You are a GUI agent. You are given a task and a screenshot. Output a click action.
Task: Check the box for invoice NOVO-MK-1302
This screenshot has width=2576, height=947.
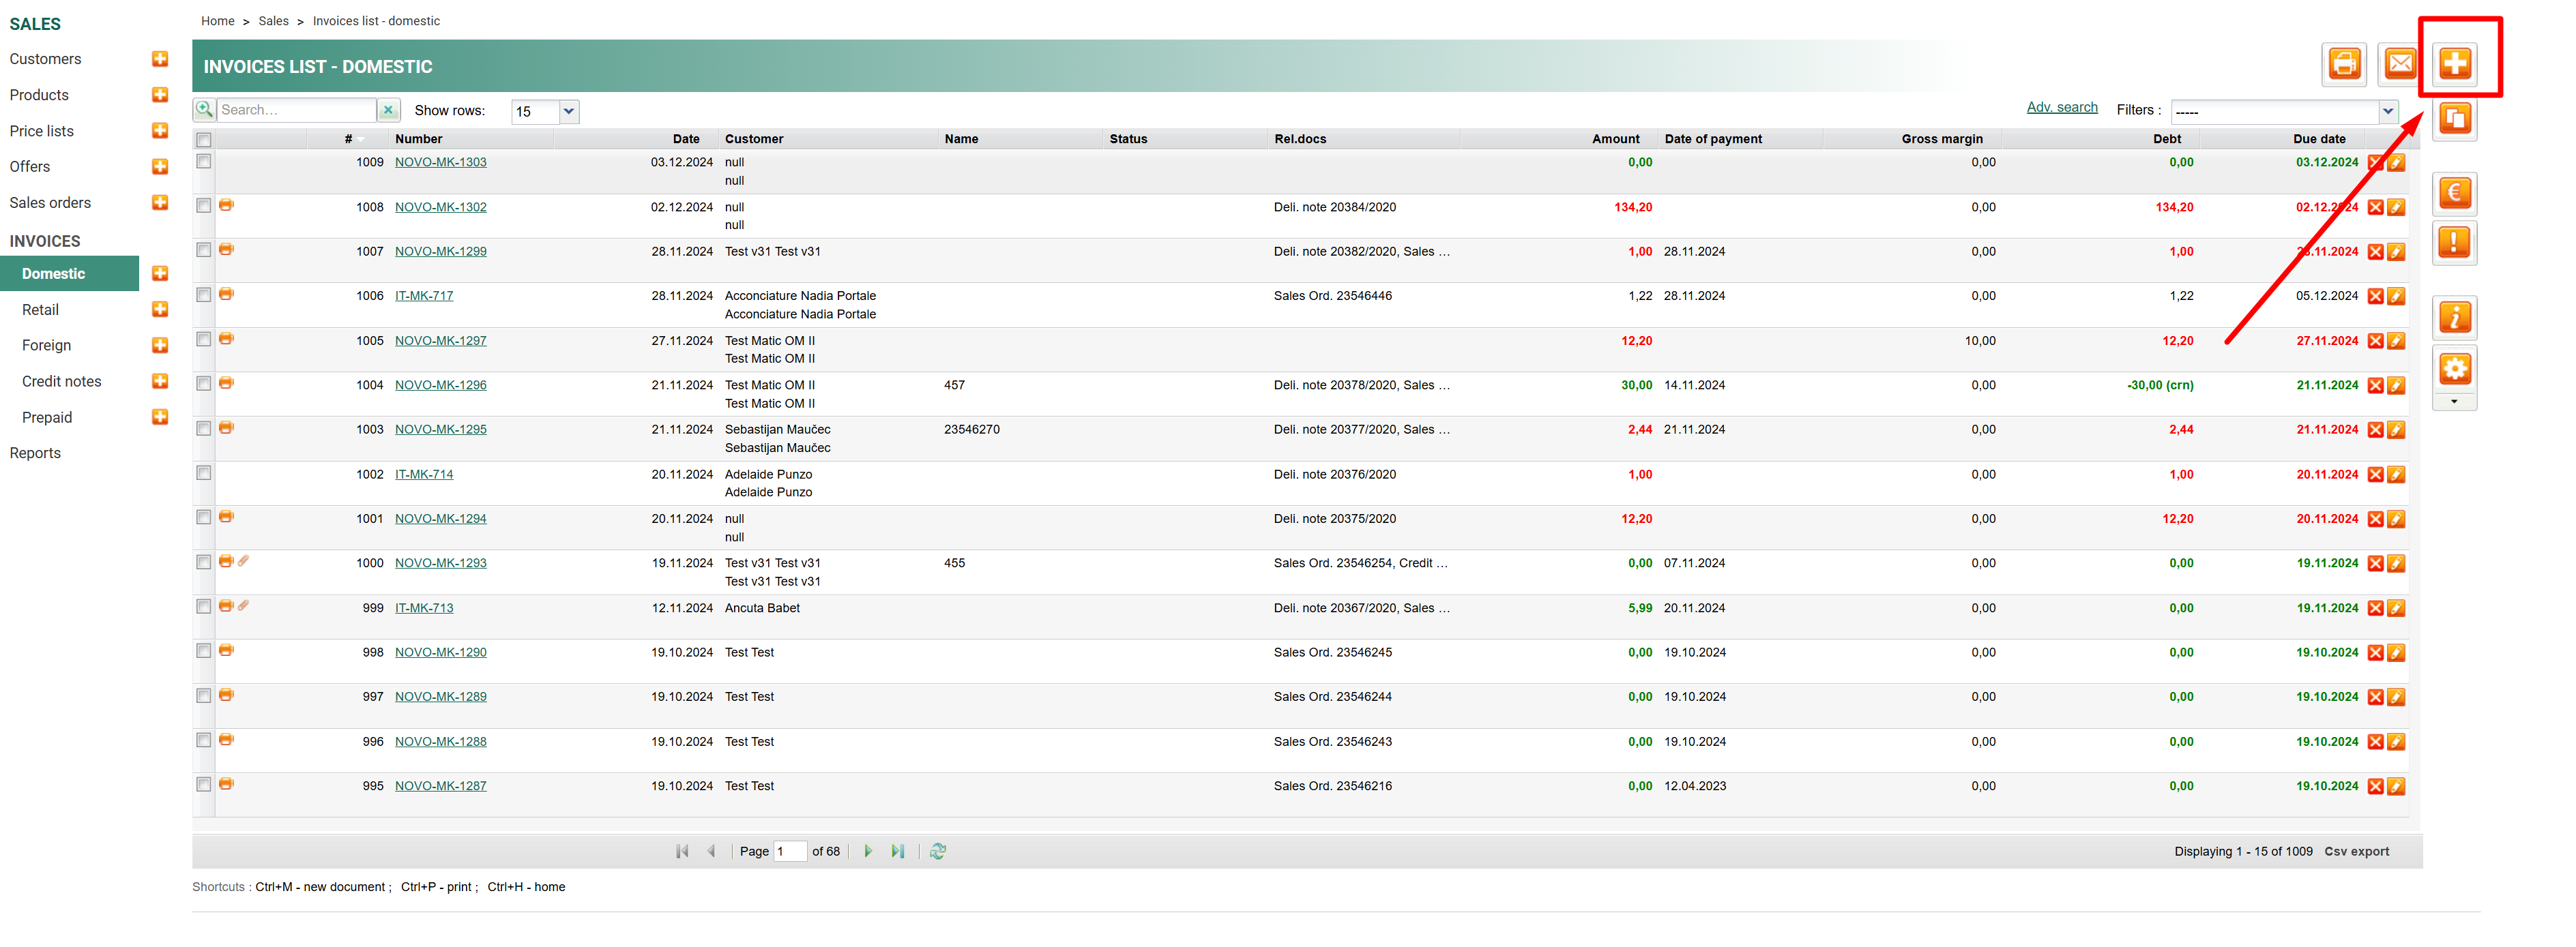pos(204,206)
